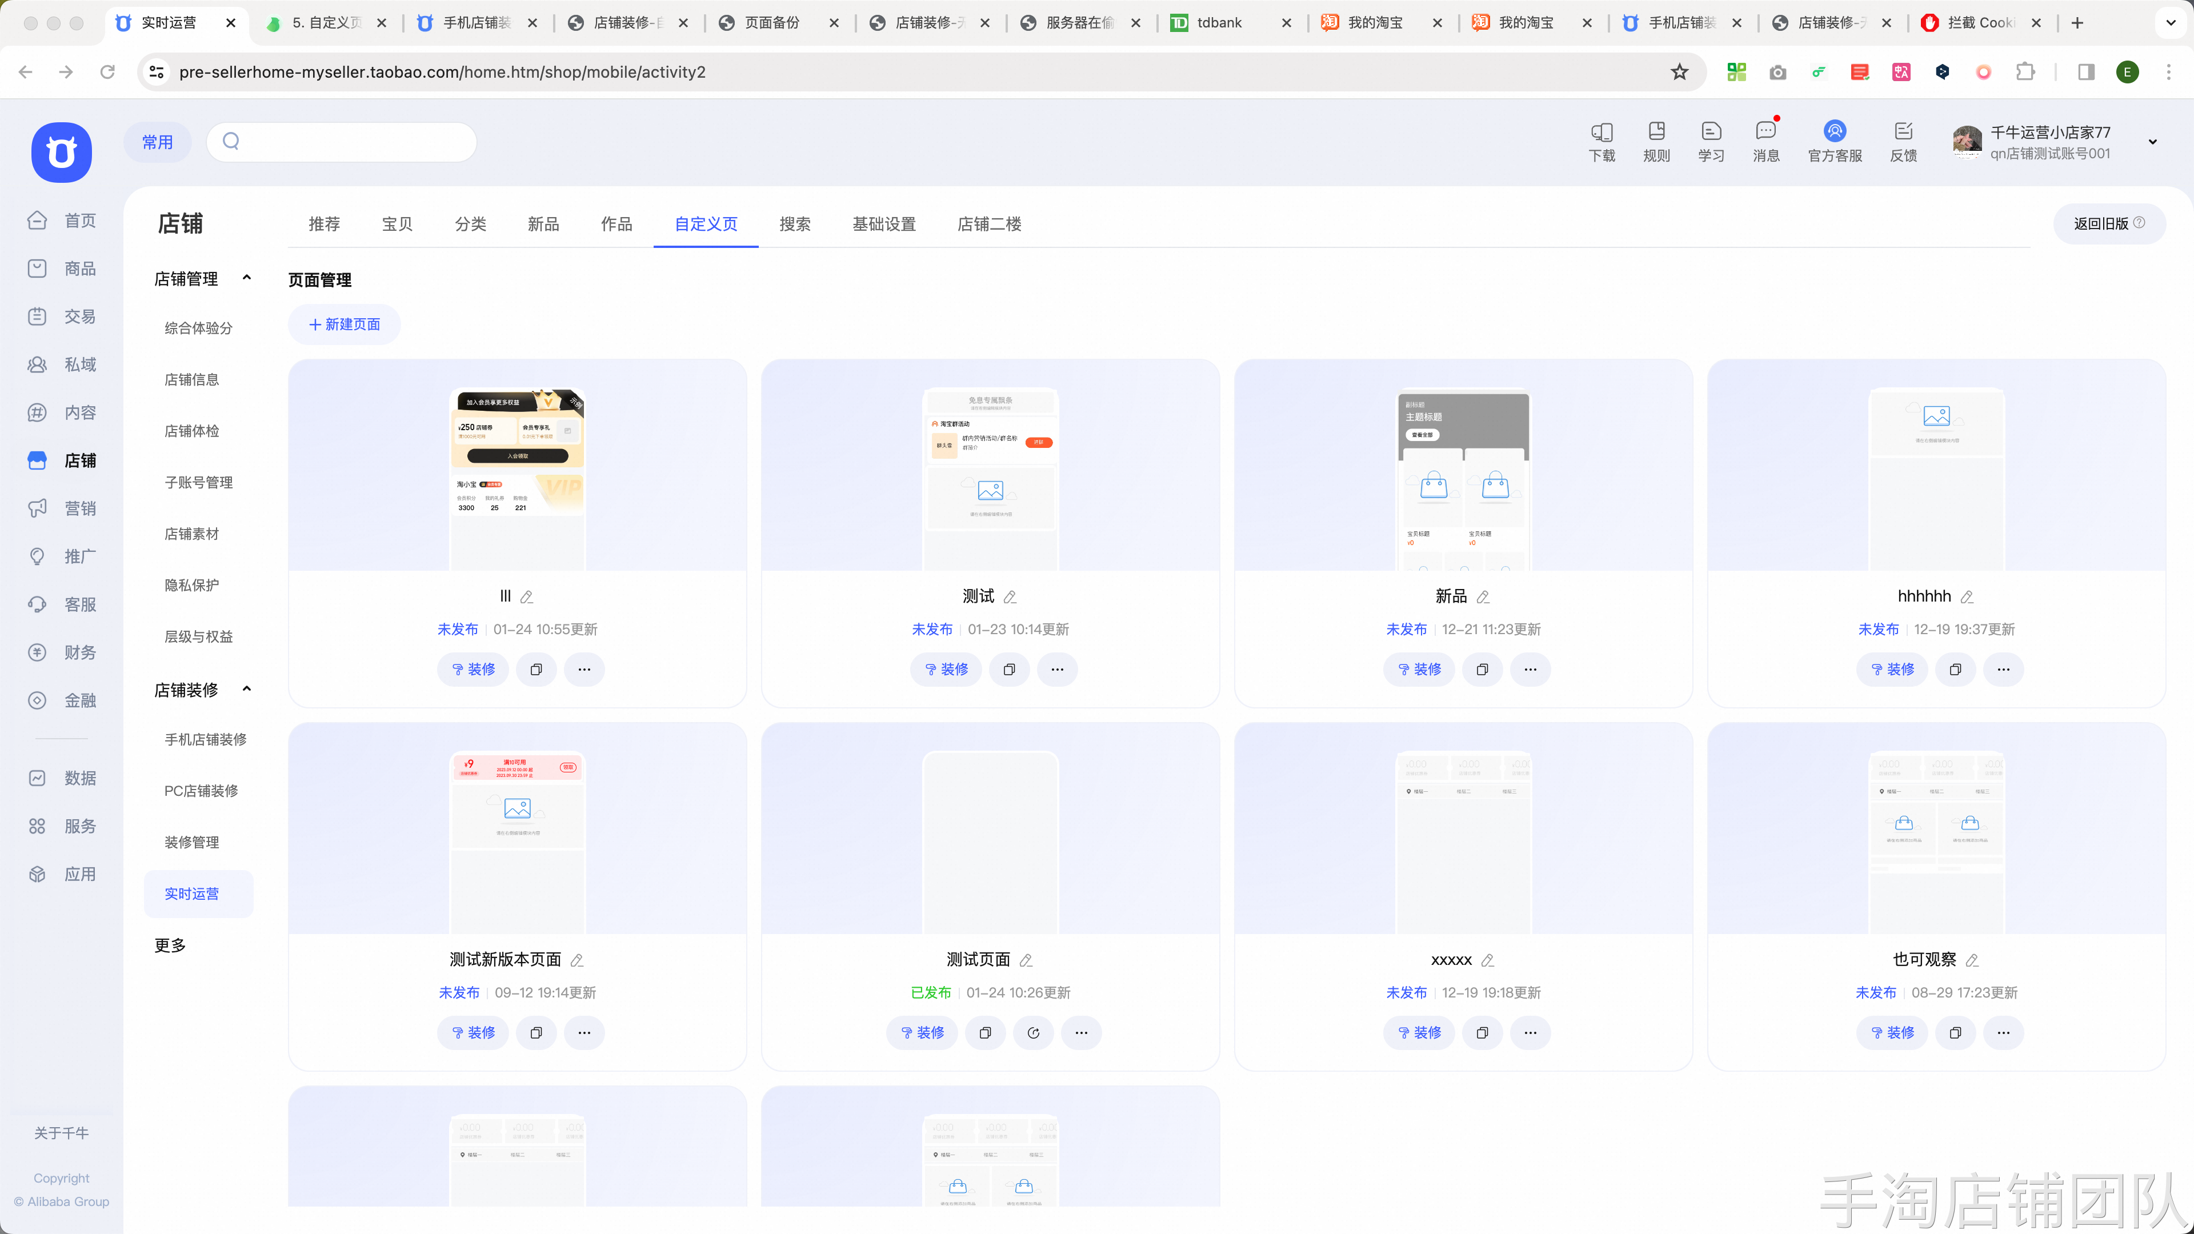The height and width of the screenshot is (1234, 2194).
Task: Click the 新建页面 button
Action: [344, 324]
